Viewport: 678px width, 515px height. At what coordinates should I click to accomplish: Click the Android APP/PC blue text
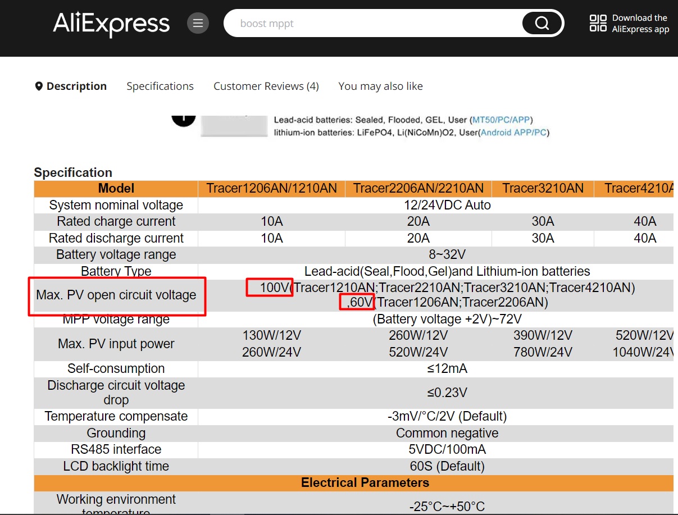point(513,133)
